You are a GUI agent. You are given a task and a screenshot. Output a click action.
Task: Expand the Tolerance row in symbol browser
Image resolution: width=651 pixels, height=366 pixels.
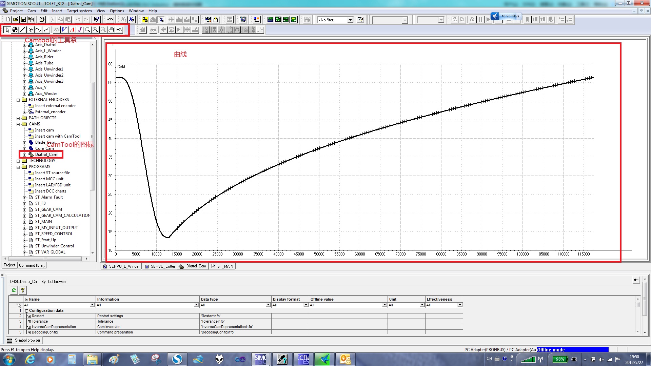[29, 322]
